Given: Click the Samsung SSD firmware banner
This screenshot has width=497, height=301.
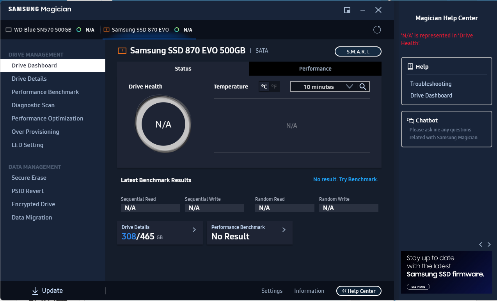Looking at the screenshot, I should click(446, 272).
